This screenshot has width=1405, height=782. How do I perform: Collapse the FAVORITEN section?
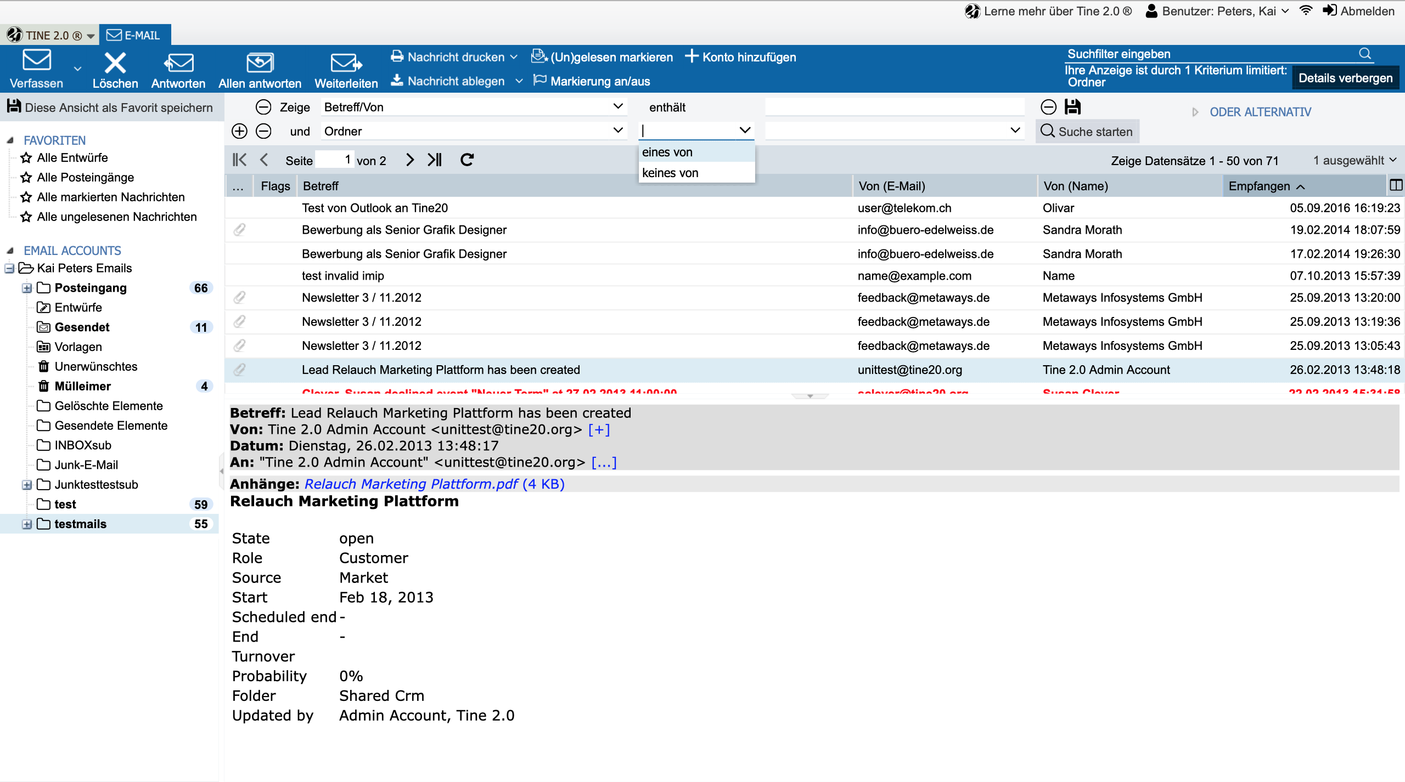[x=10, y=140]
